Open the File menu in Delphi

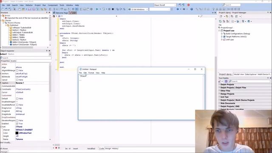click(3, 5)
